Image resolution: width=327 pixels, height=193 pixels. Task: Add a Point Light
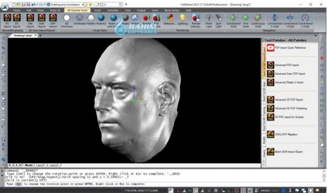(x=209, y=20)
